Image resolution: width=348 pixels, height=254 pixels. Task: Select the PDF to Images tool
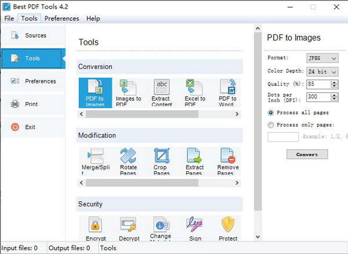pyautogui.click(x=95, y=93)
